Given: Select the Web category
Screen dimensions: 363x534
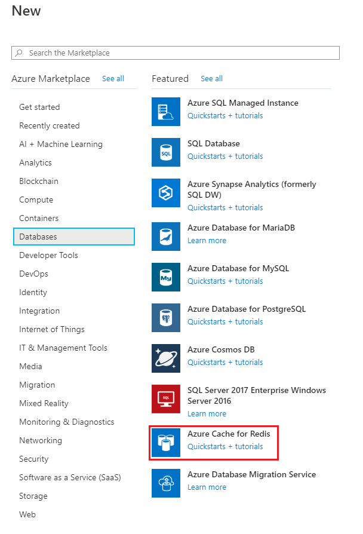Looking at the screenshot, I should click(27, 514).
